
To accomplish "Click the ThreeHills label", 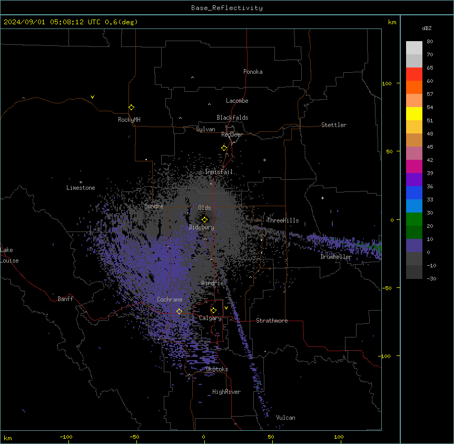I will [283, 220].
